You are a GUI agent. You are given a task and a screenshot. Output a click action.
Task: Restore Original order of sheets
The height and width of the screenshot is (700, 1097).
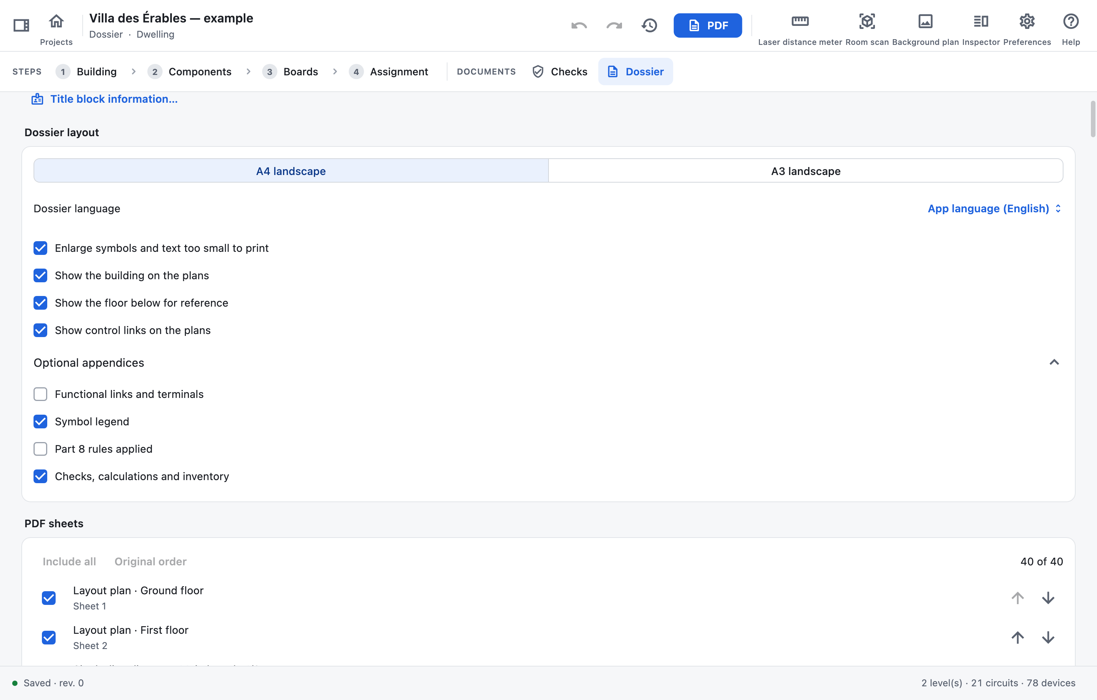(x=150, y=561)
